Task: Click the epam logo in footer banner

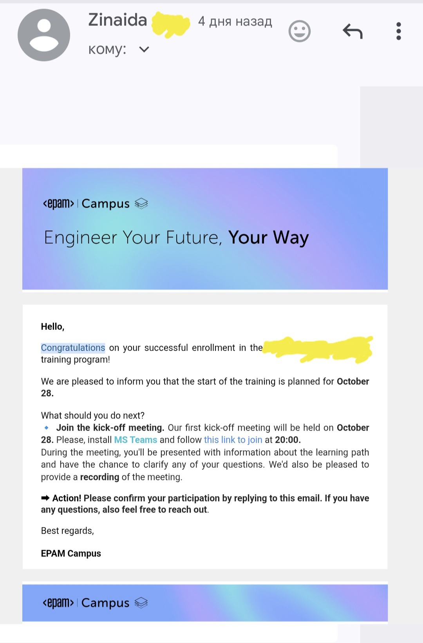Action: click(58, 603)
